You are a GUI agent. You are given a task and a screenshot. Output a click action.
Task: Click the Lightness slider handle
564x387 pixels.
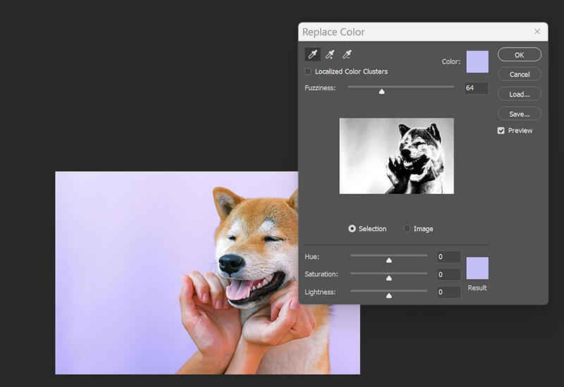point(389,295)
